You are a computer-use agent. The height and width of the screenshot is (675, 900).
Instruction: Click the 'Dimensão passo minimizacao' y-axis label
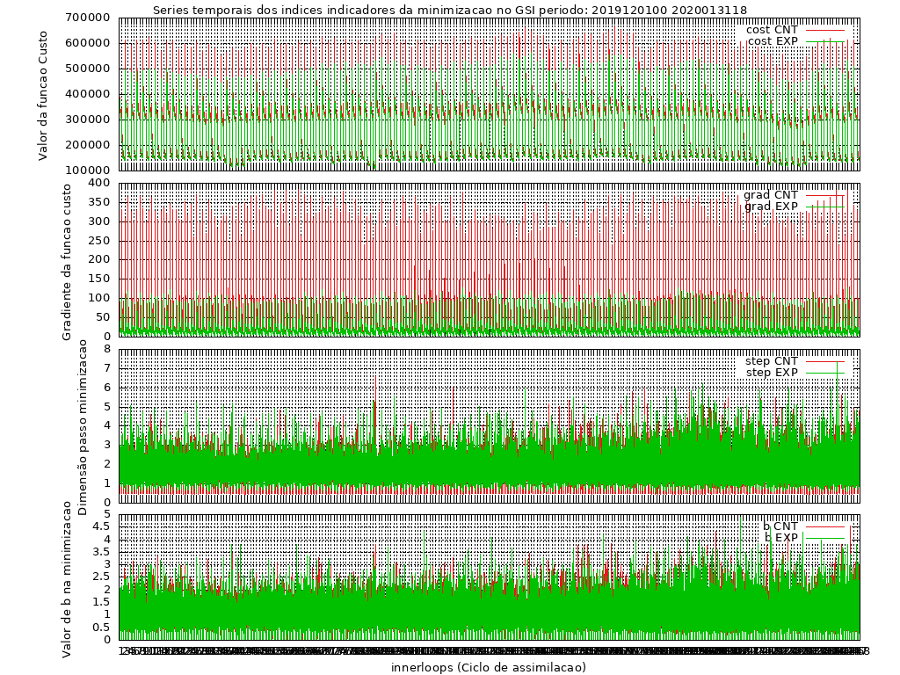pyautogui.click(x=83, y=426)
